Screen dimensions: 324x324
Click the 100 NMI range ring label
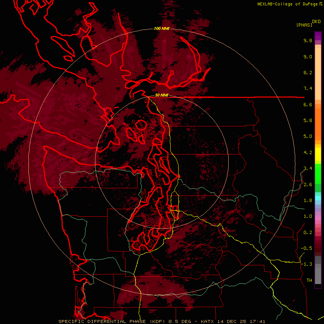coord(162,28)
